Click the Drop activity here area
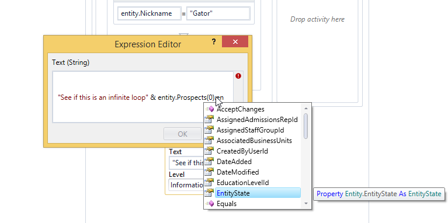 pyautogui.click(x=317, y=19)
